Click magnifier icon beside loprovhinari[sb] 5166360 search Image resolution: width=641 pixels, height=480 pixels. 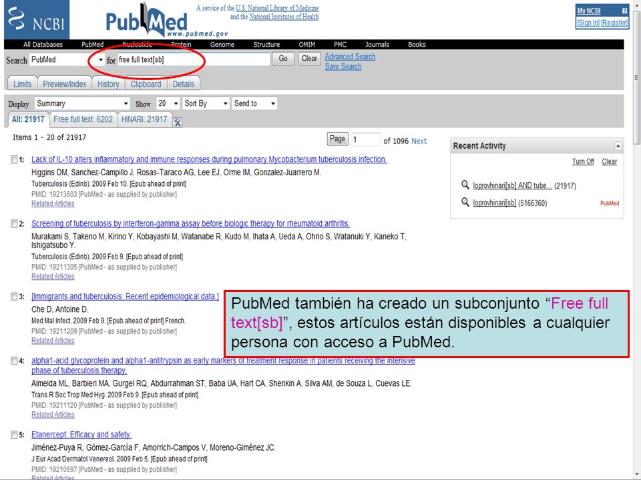click(465, 203)
